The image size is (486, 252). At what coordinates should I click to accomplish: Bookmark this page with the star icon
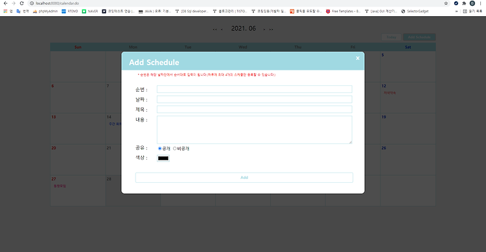click(x=446, y=3)
